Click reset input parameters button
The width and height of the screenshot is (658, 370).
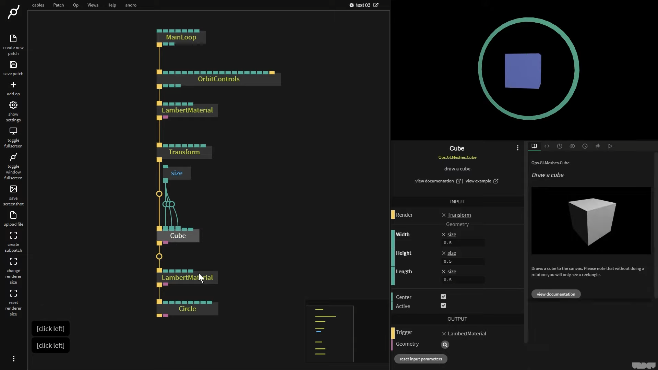(x=421, y=359)
